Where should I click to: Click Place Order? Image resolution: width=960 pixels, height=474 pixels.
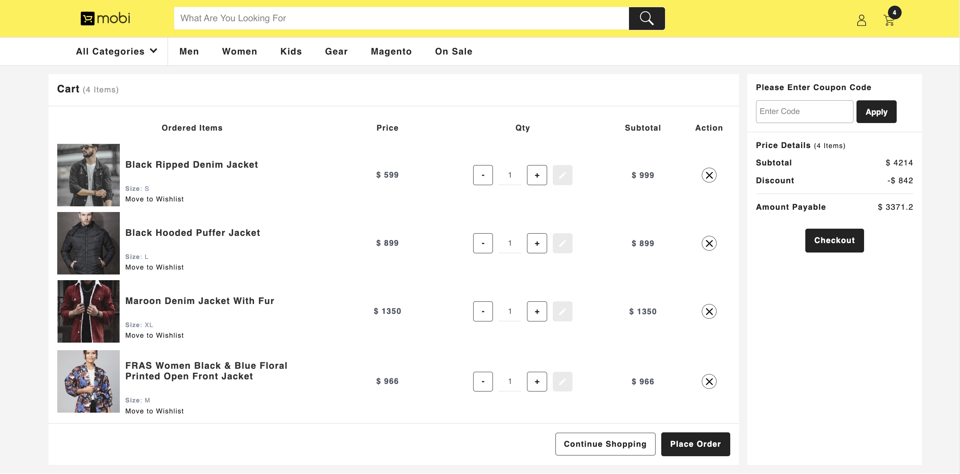(695, 444)
